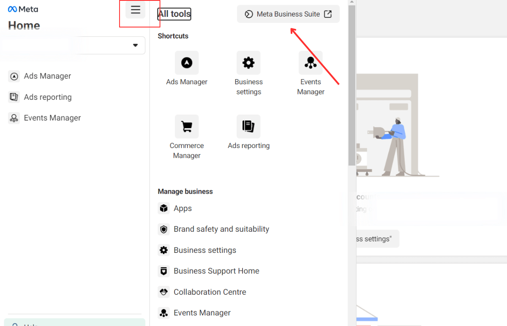Open Business settings gear shortcut icon

(x=248, y=63)
